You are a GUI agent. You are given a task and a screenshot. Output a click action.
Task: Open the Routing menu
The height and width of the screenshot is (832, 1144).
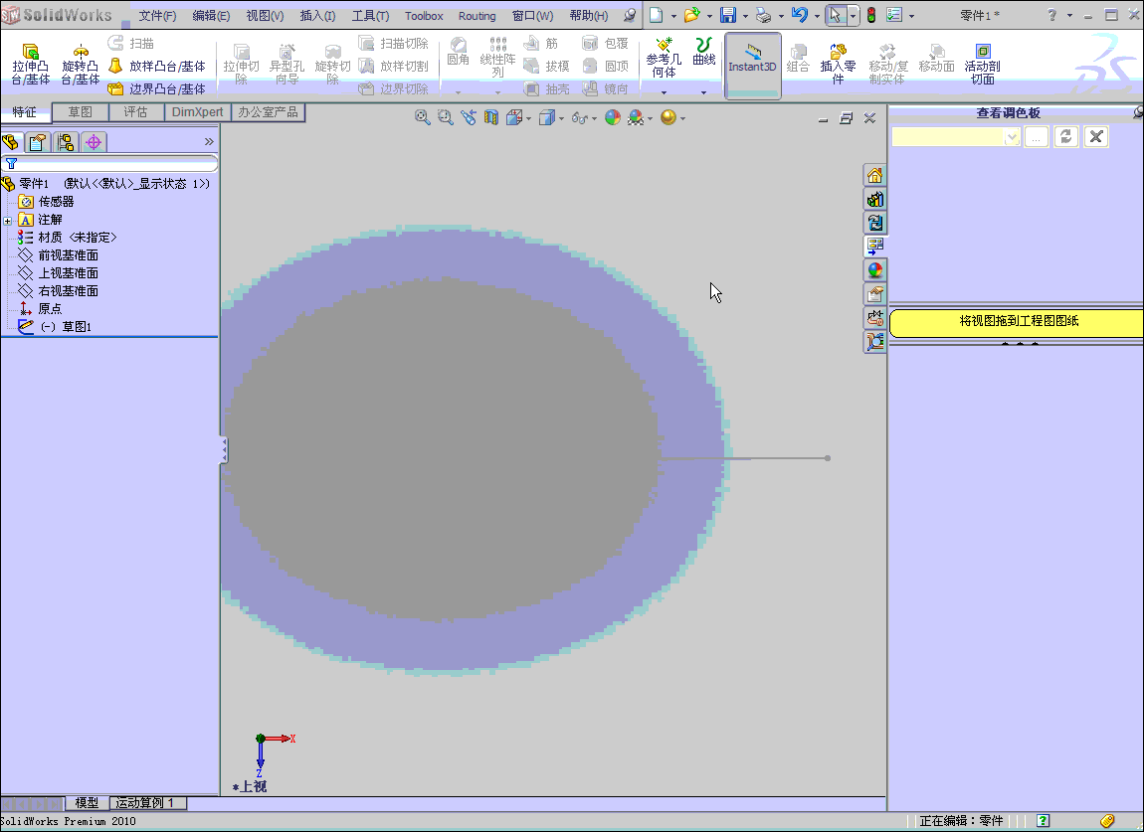[477, 15]
